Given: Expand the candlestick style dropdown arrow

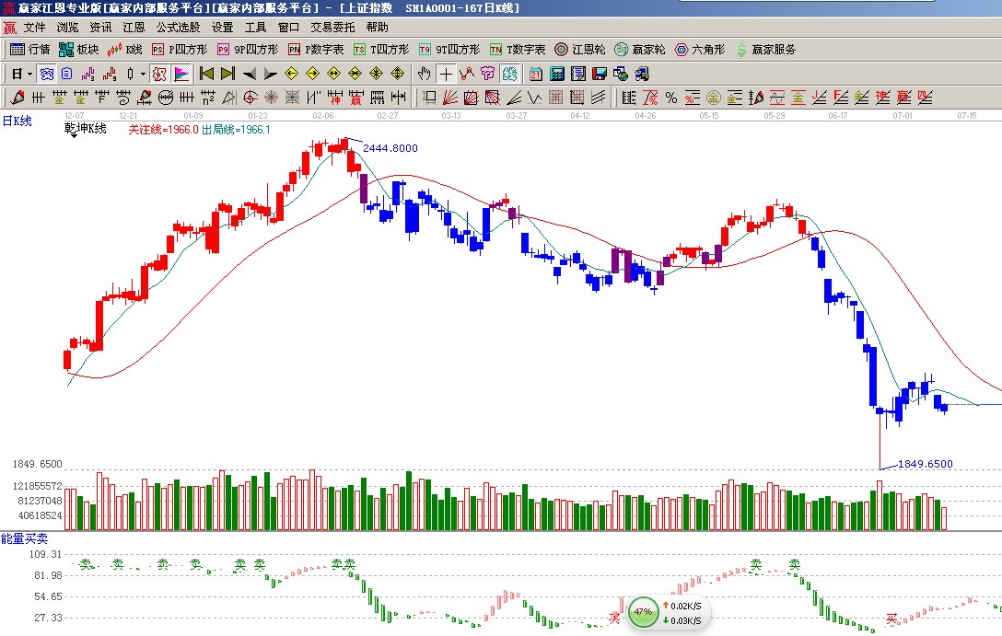Looking at the screenshot, I should pos(142,74).
